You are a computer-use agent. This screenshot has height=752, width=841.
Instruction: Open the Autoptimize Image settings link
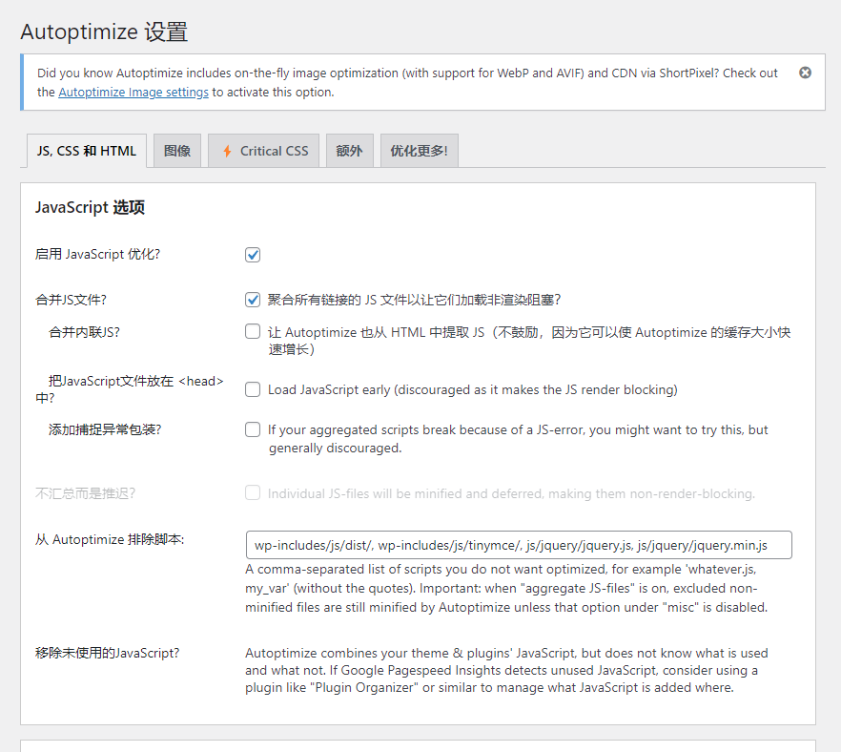pyautogui.click(x=133, y=93)
